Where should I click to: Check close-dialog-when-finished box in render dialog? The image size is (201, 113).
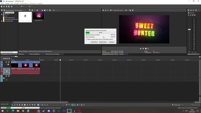pos(86,39)
